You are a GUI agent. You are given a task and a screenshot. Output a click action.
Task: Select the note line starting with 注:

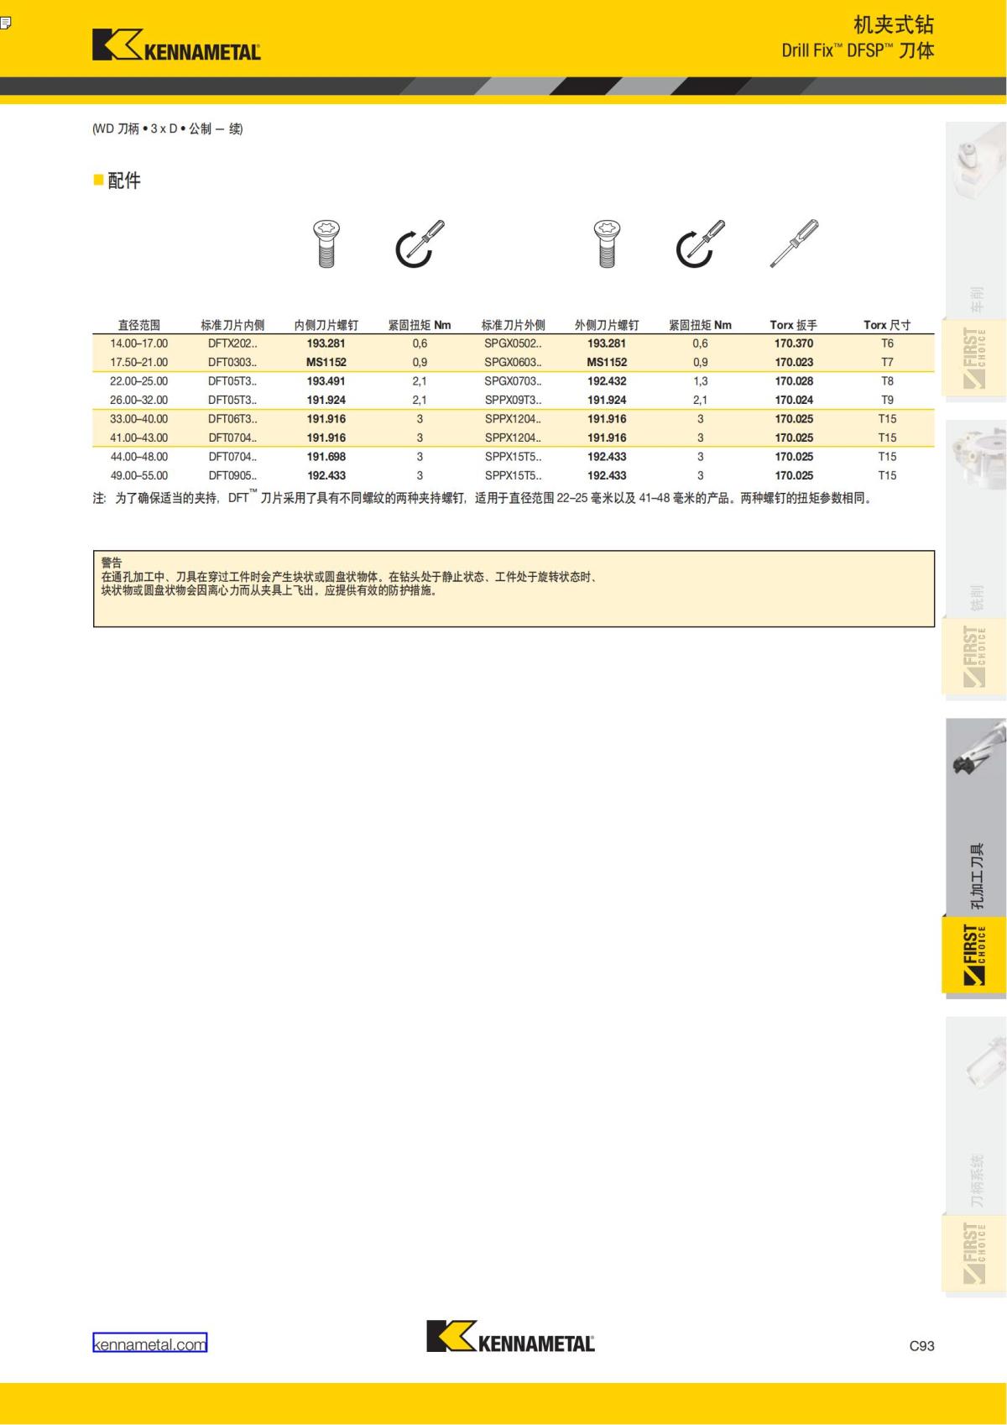coord(483,497)
